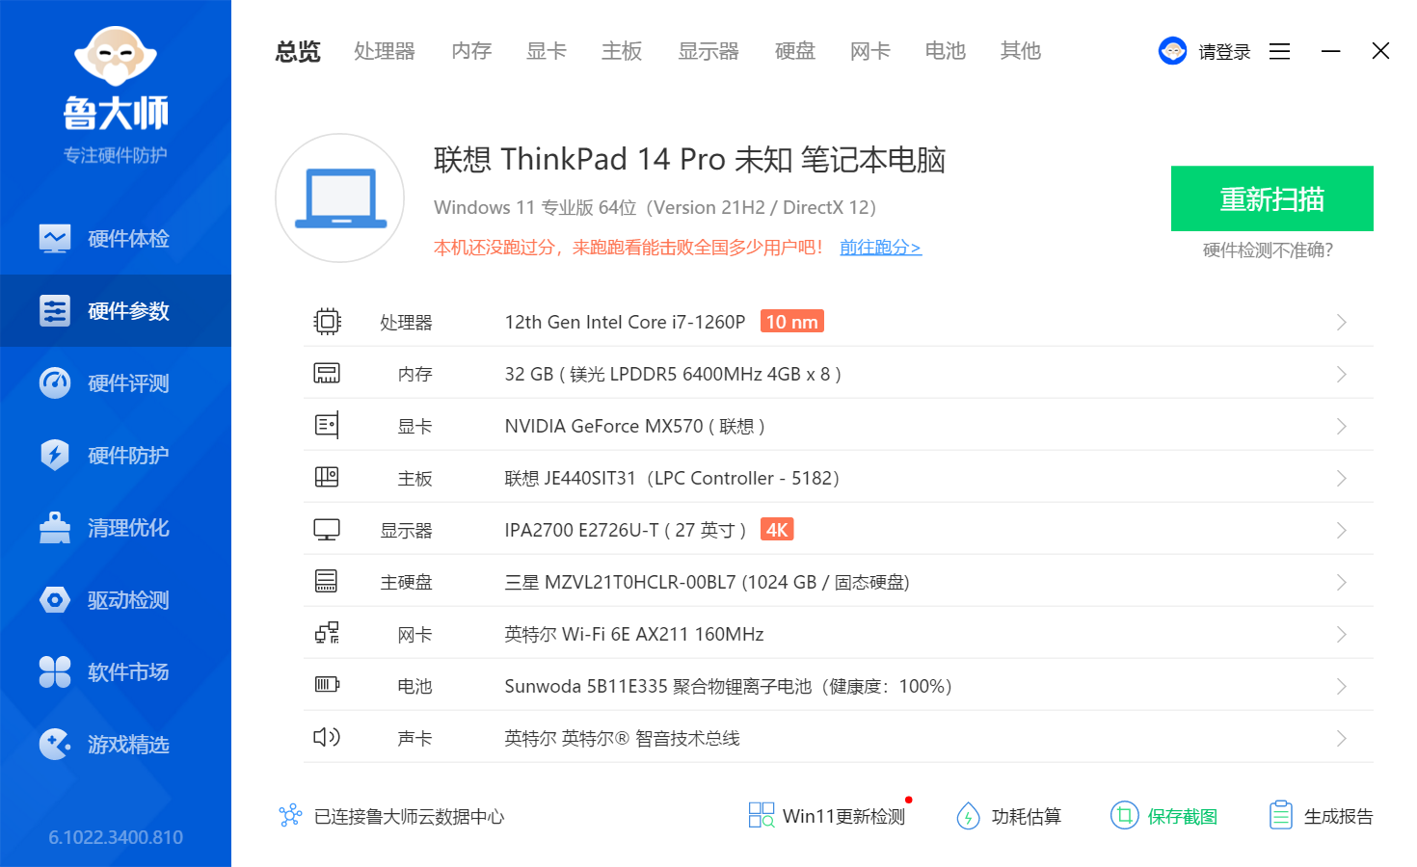Click the 10 nm processor badge

pyautogui.click(x=792, y=322)
